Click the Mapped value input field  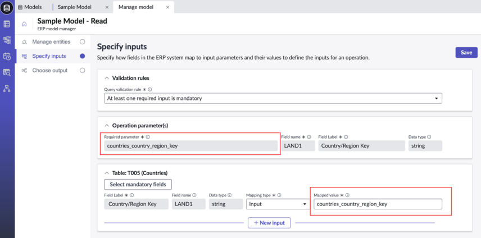pyautogui.click(x=378, y=204)
